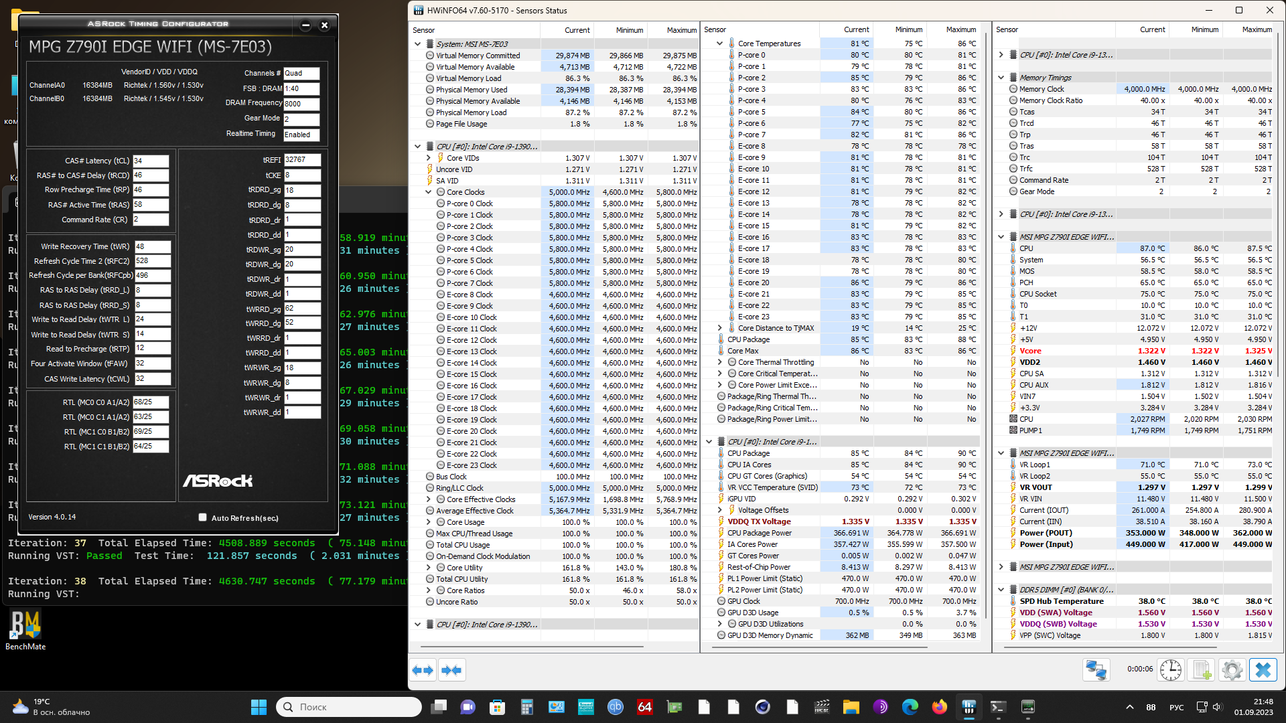This screenshot has height=723, width=1286.
Task: Collapse the Memory Timings section
Action: 1001,78
